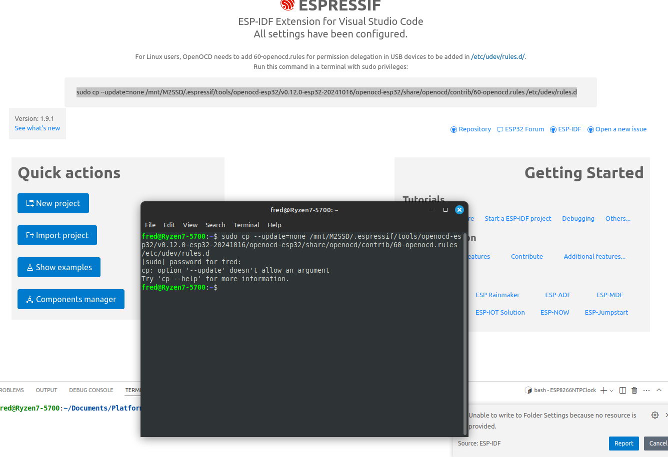Image resolution: width=668 pixels, height=457 pixels.
Task: Open the ESP-IDF link near Repository
Action: click(569, 129)
